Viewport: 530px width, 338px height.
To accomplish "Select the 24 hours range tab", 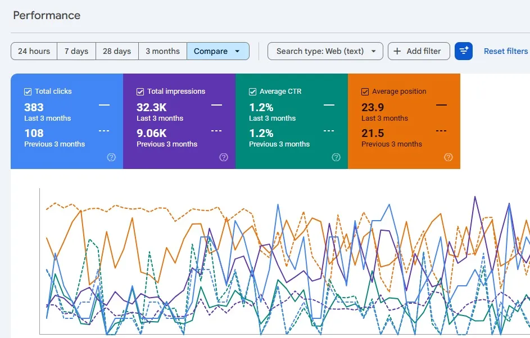I will tap(34, 51).
